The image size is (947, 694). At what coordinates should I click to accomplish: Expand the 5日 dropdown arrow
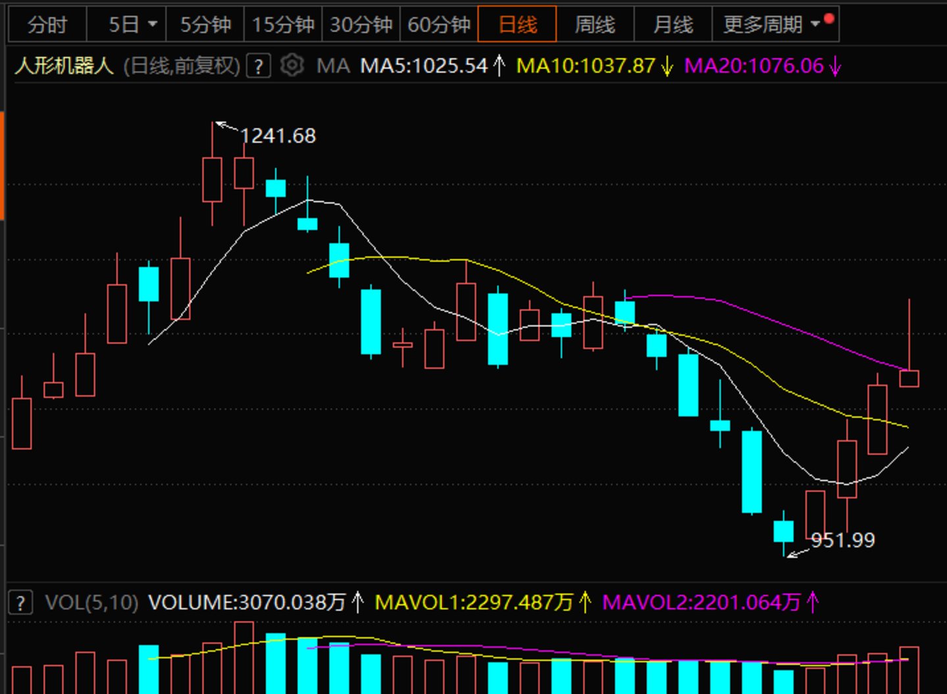click(x=153, y=24)
